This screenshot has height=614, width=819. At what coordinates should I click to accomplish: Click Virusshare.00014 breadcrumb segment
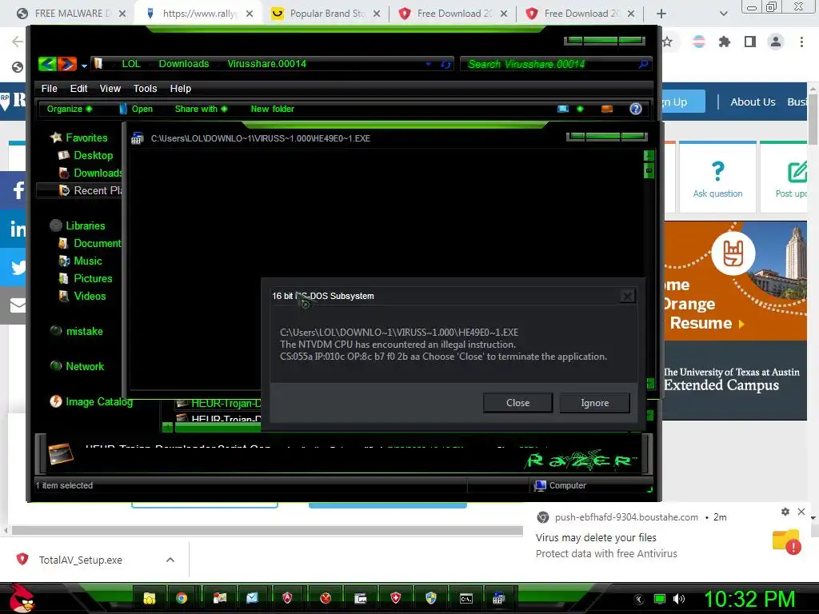pyautogui.click(x=267, y=64)
